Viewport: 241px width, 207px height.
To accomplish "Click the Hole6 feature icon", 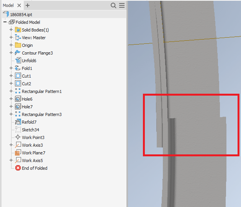I will tap(18, 99).
